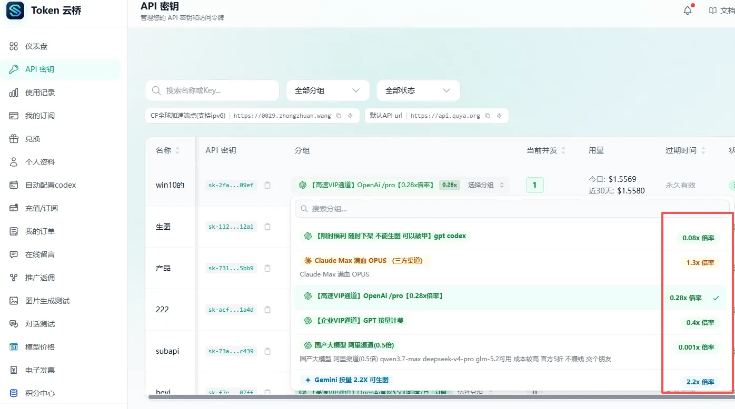
Task: Click the key sk-73a...c439 text
Action: click(231, 351)
